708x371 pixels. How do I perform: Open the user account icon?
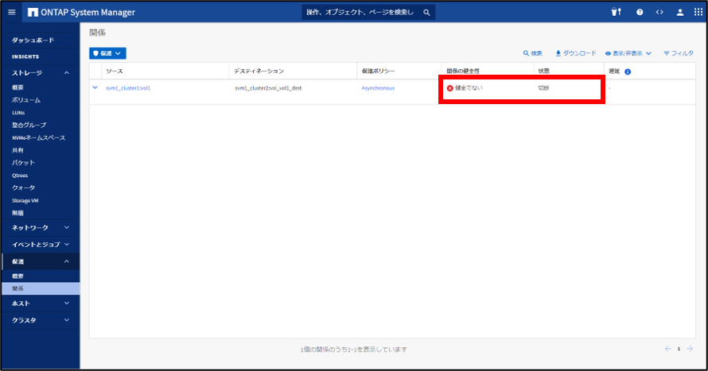(679, 12)
